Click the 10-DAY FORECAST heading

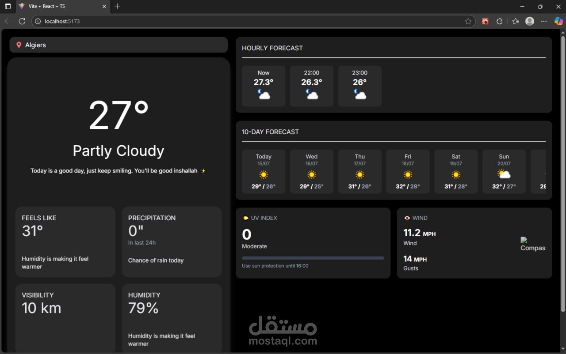coord(270,132)
